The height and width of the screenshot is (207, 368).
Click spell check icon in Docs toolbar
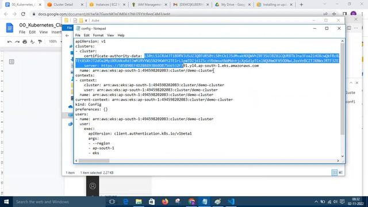click(x=32, y=42)
